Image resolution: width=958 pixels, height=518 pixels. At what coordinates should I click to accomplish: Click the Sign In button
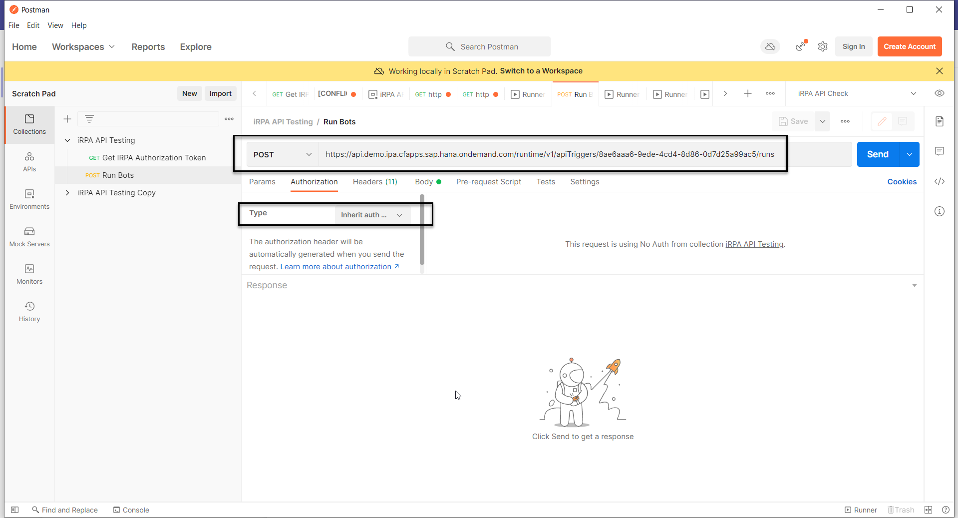(x=854, y=46)
